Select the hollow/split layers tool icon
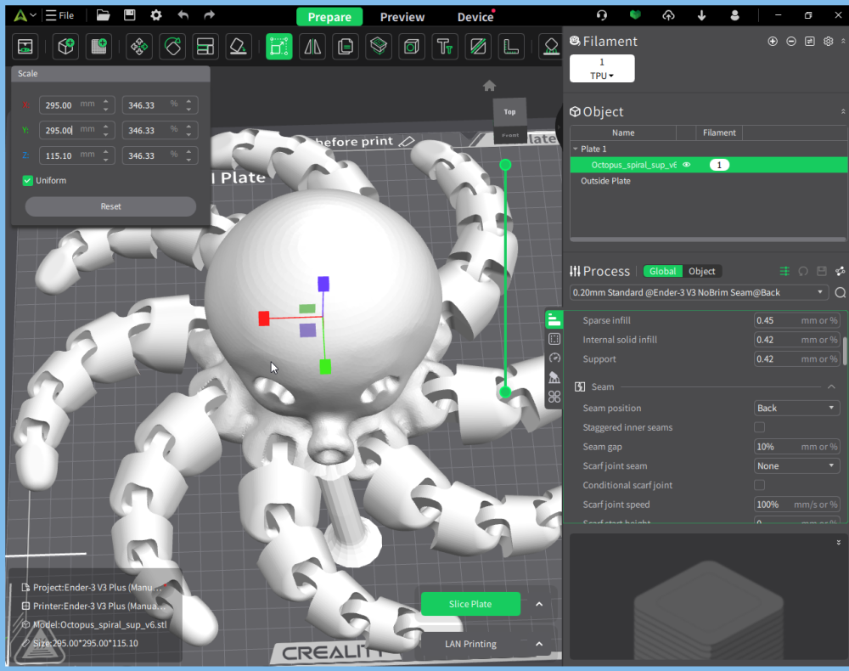 [x=379, y=47]
